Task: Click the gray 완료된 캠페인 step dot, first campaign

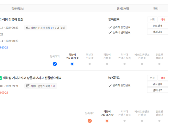Action: click(159, 64)
